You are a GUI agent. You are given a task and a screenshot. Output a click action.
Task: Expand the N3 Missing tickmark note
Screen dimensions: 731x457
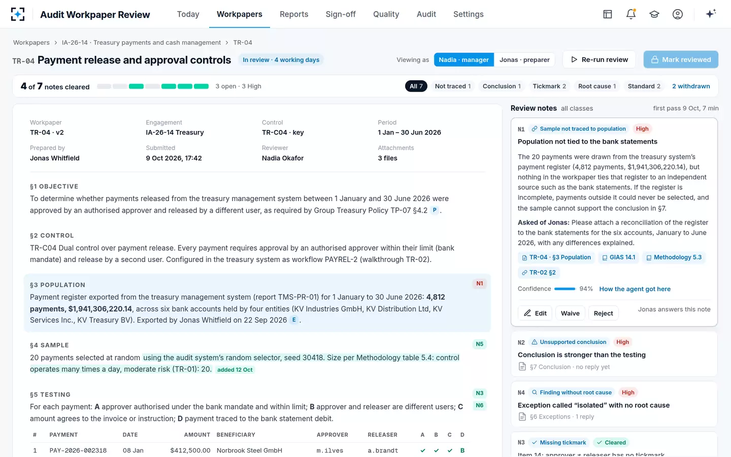pyautogui.click(x=614, y=445)
